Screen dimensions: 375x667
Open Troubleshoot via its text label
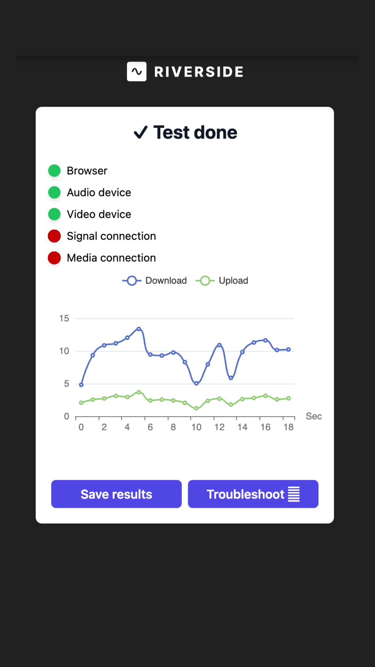245,494
